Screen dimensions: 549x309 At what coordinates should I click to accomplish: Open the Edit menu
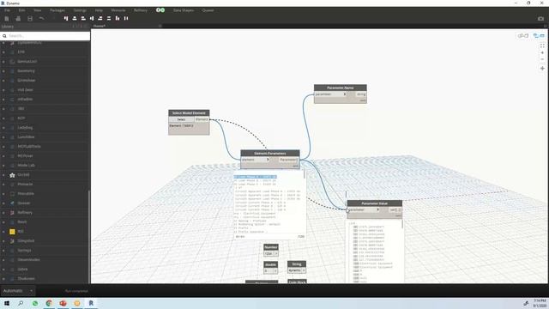click(21, 10)
